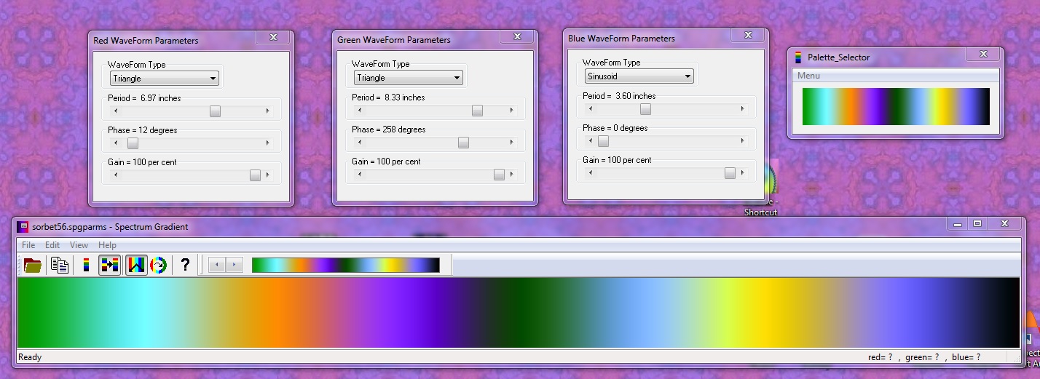This screenshot has height=379, width=1040.
Task: Click the small gradient strip in toolbar
Action: 345,265
